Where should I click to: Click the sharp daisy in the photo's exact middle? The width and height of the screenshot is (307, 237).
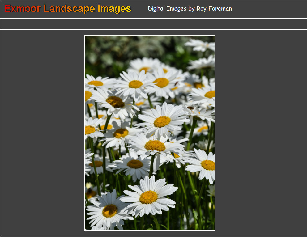162,121
